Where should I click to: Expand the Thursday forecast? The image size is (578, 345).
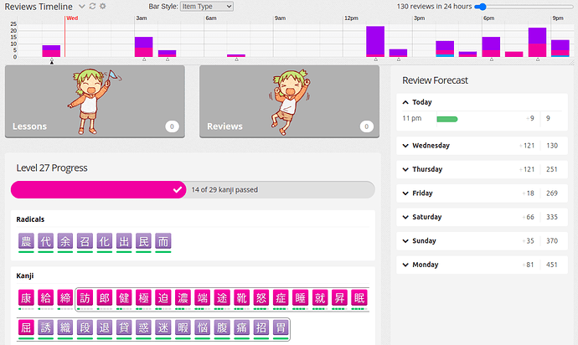(x=482, y=169)
